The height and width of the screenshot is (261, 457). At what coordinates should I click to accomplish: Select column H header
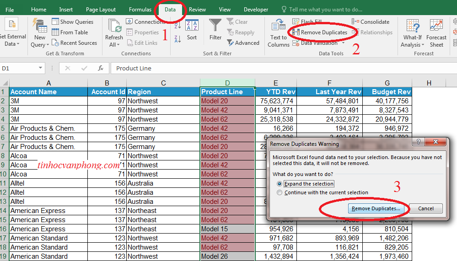(x=429, y=83)
